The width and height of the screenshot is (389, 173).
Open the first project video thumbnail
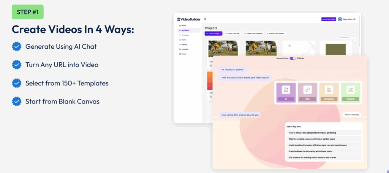[223, 49]
